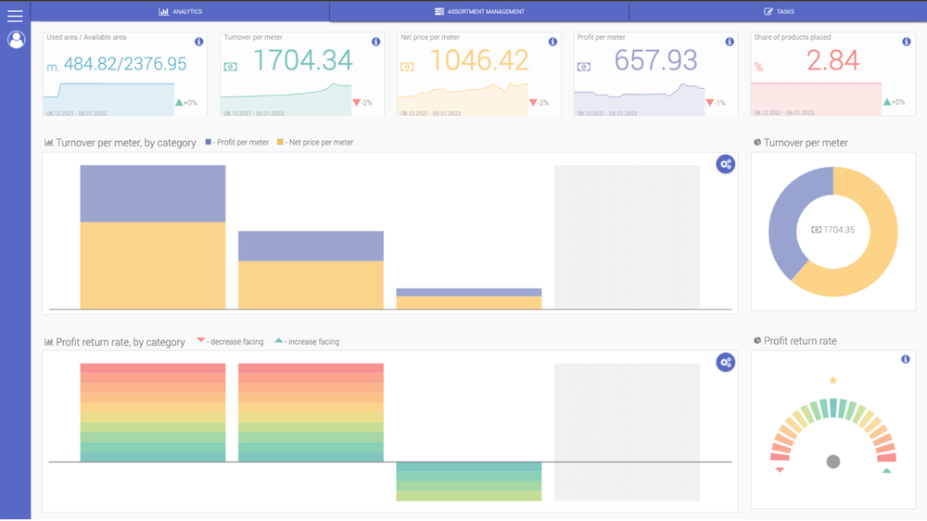Viewport: 927px width, 521px height.
Task: Switch to the Analytics tab
Action: (x=181, y=11)
